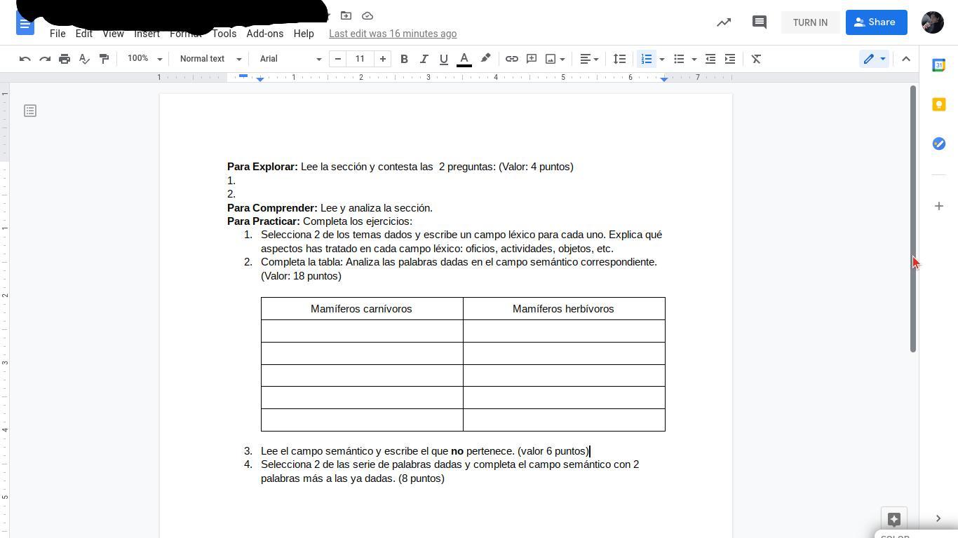The width and height of the screenshot is (958, 538).
Task: Open the Tools menu
Action: (x=224, y=34)
